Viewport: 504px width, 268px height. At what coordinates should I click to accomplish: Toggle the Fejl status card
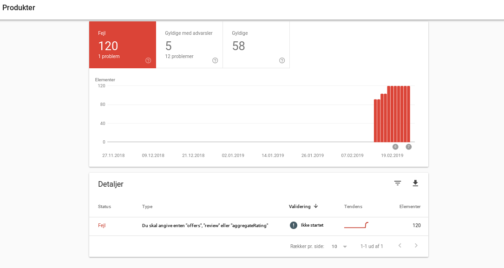pos(122,45)
